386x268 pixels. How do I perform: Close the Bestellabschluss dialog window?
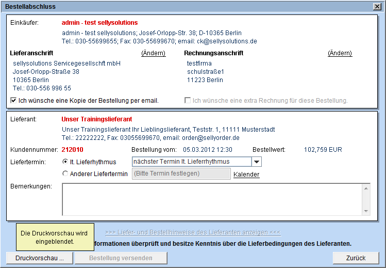377,7
